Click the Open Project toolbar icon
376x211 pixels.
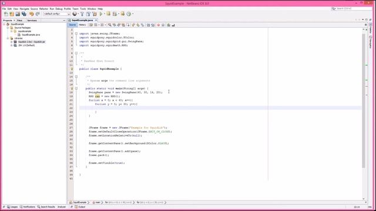tap(18, 14)
